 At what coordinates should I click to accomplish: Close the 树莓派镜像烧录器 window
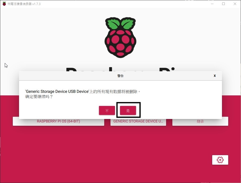click(235, 4)
